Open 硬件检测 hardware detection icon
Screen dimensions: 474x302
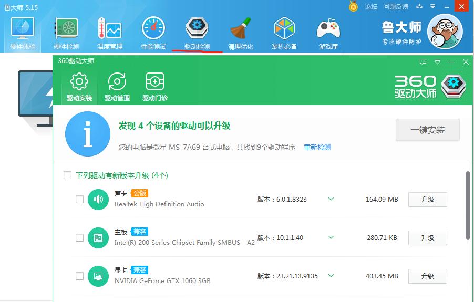click(66, 34)
